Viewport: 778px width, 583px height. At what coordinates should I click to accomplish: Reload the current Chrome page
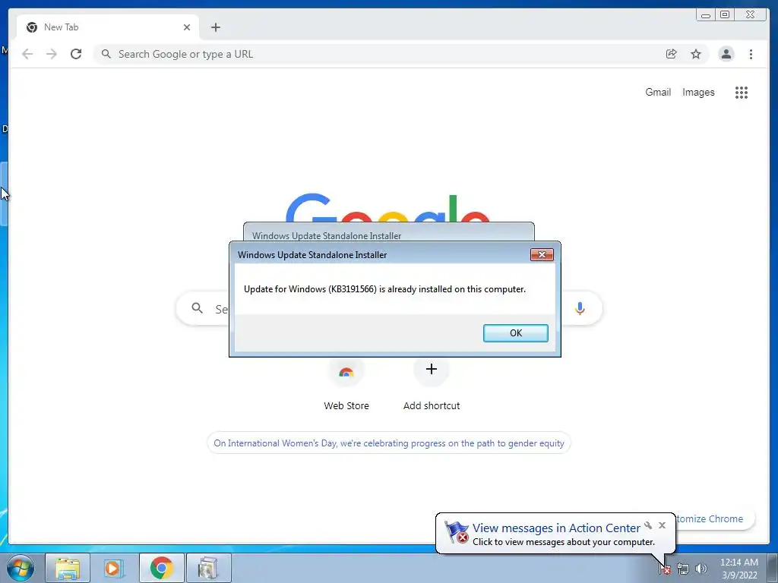[x=76, y=54]
